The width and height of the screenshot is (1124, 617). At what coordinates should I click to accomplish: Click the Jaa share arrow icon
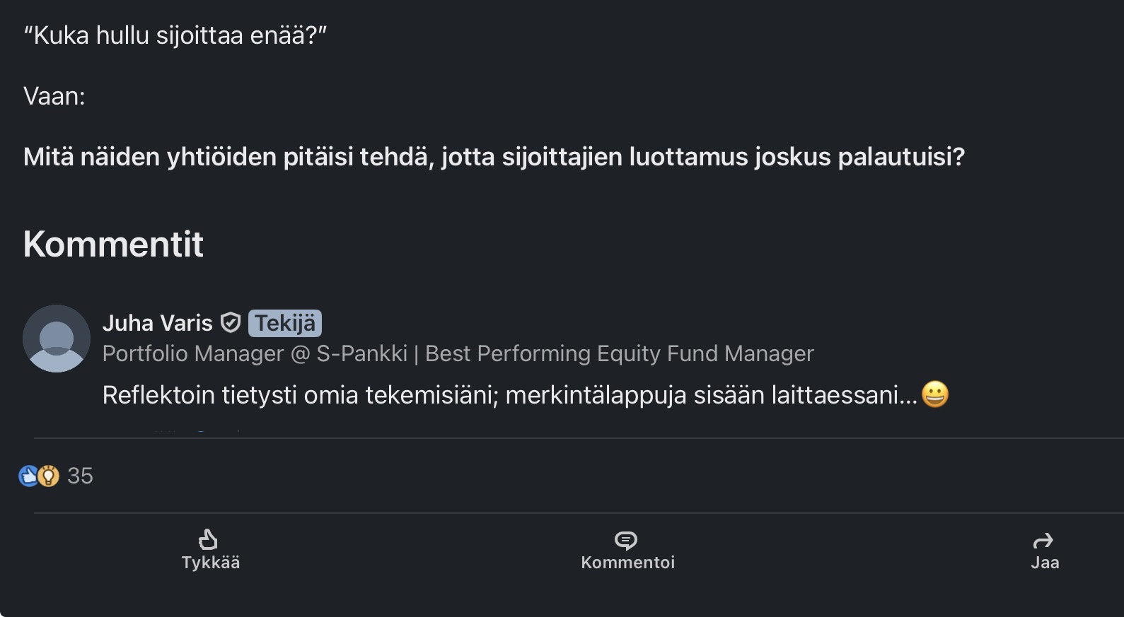point(1043,541)
